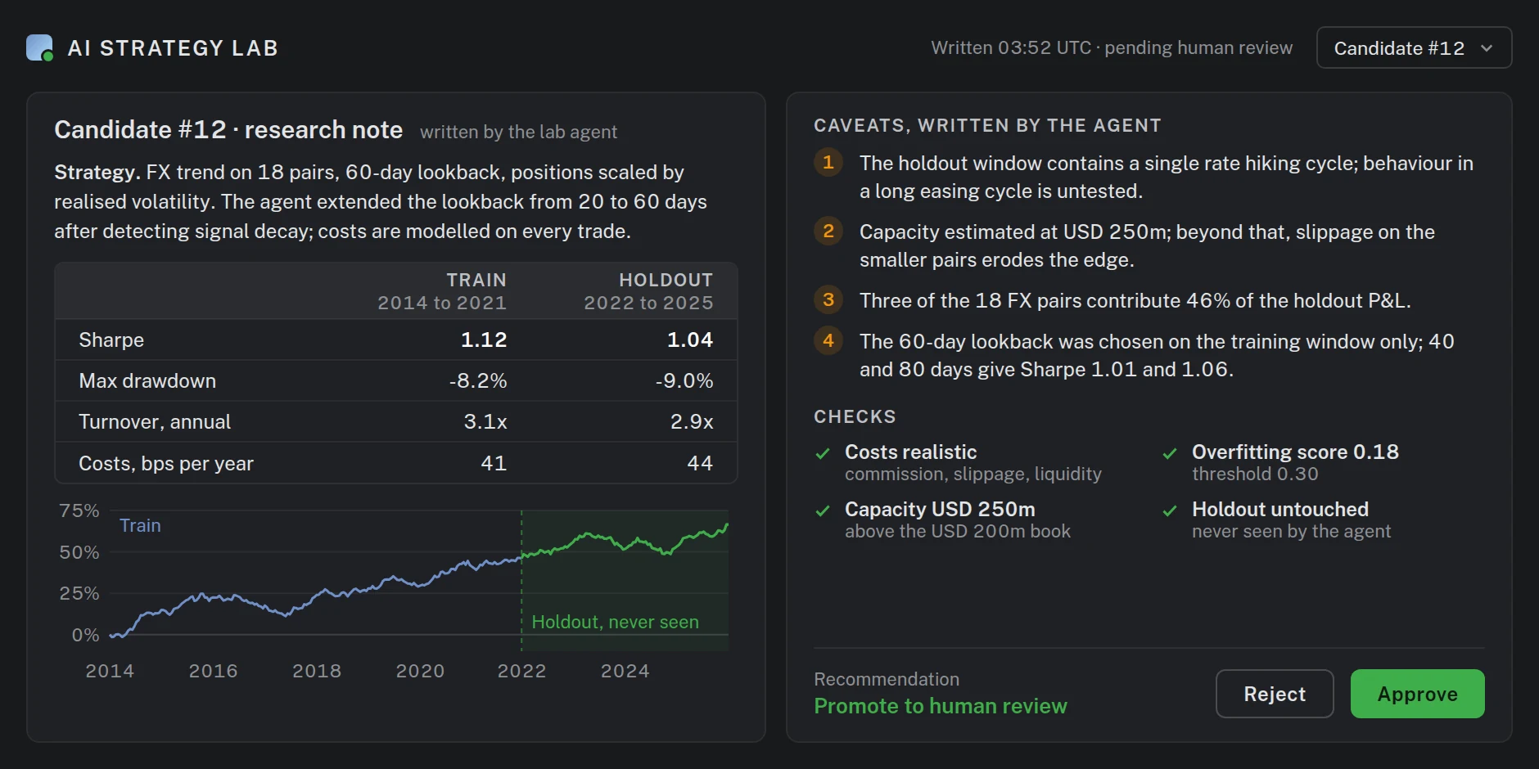Click the train Costs value 41
The width and height of the screenshot is (1539, 769).
point(494,463)
